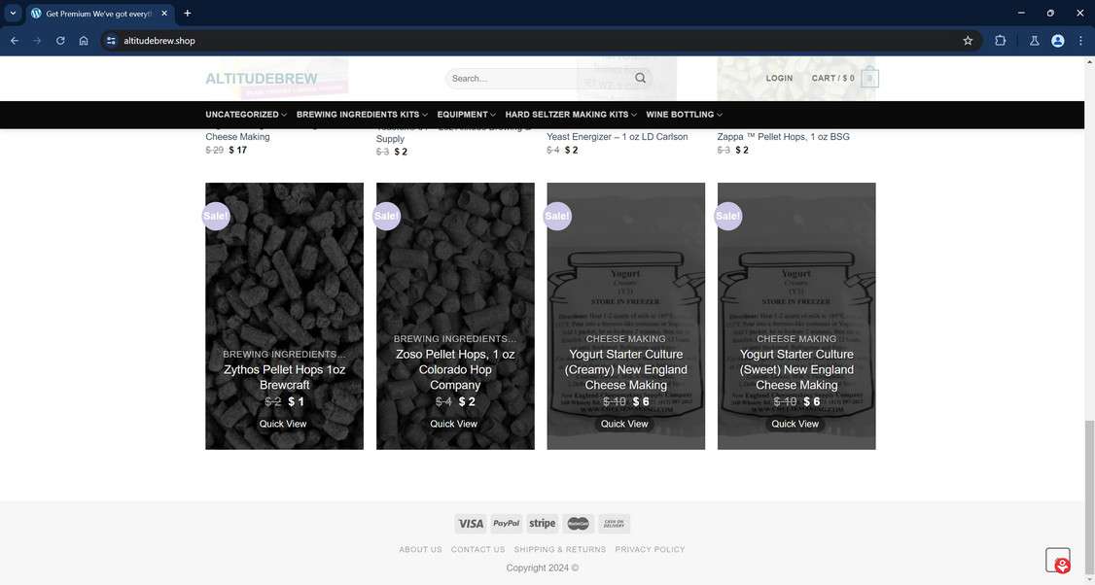This screenshot has height=585, width=1095.
Task: Click the Visa payment icon
Action: tap(471, 524)
